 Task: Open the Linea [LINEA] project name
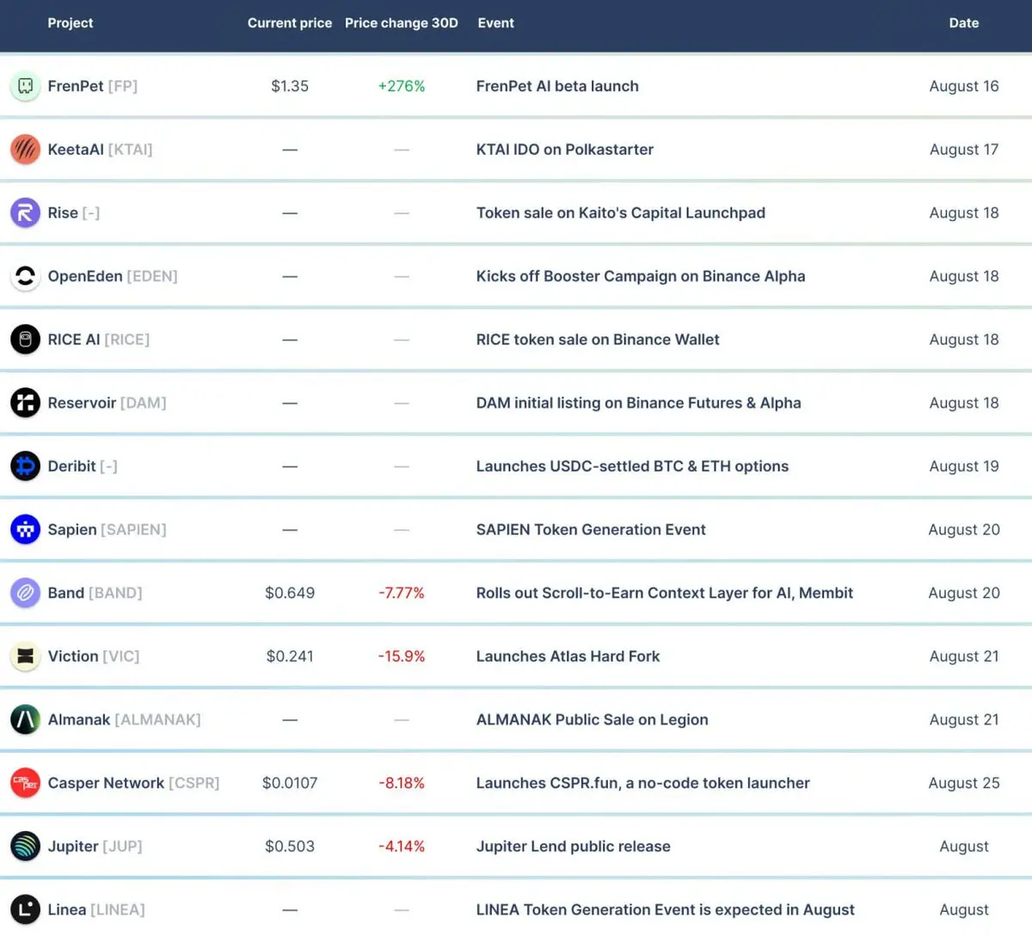96,909
